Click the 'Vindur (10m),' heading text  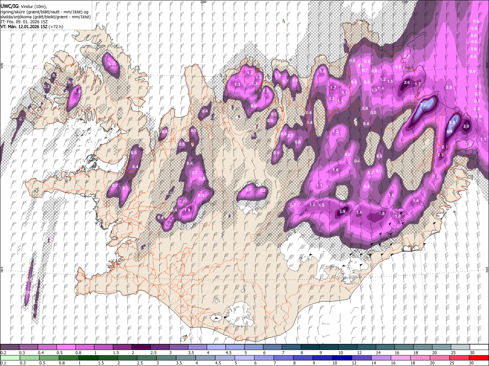pos(34,6)
